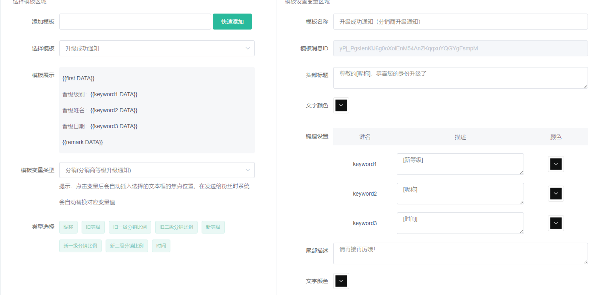
Task: Insert the 时间 variable tag
Action: point(161,246)
